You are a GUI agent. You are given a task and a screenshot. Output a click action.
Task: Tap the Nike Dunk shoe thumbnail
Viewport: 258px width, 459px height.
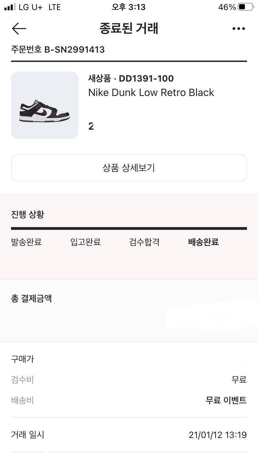click(45, 105)
